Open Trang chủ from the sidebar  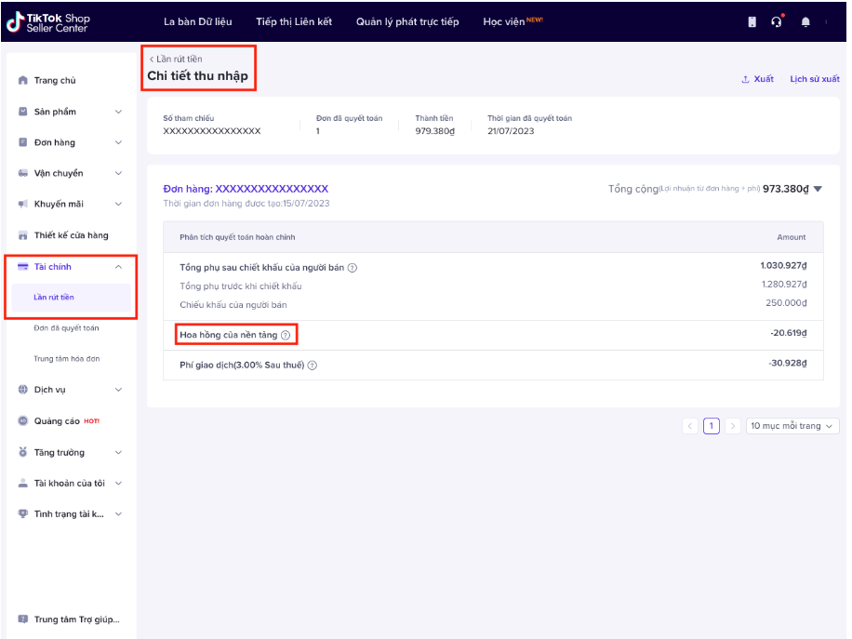(55, 81)
